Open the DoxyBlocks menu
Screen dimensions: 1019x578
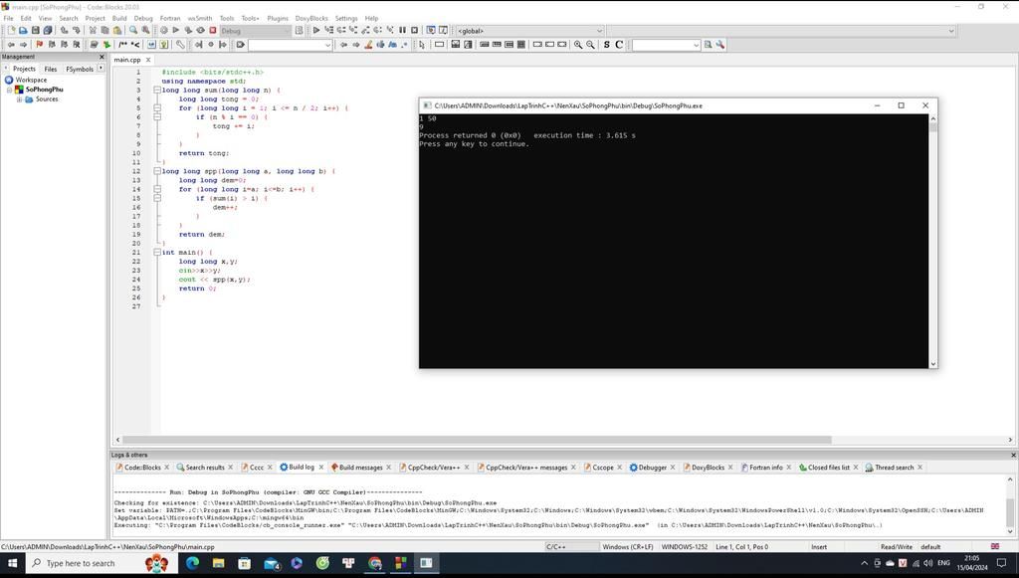point(311,18)
